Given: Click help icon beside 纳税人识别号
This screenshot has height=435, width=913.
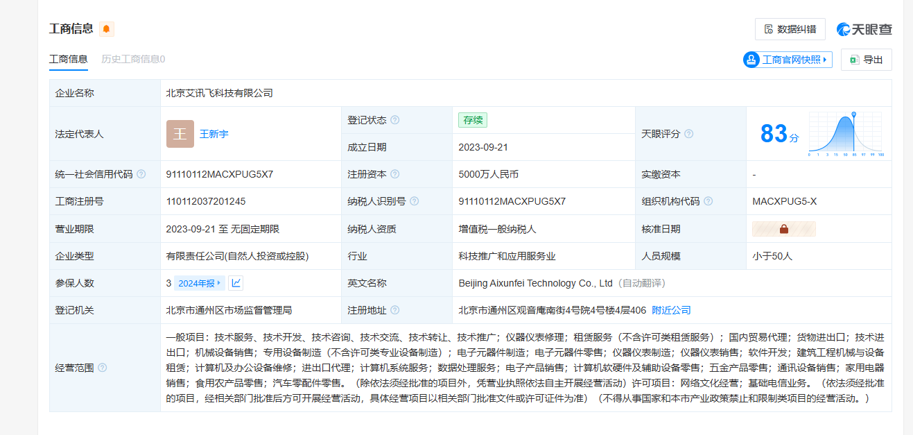Looking at the screenshot, I should pyautogui.click(x=415, y=201).
